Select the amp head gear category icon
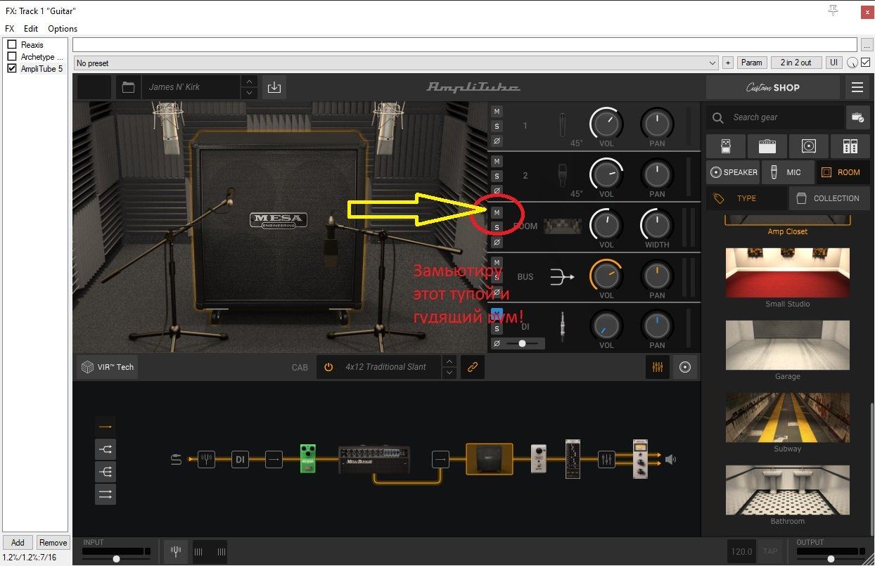 click(x=767, y=146)
